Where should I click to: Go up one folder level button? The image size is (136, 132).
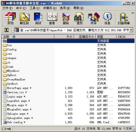click(7, 30)
